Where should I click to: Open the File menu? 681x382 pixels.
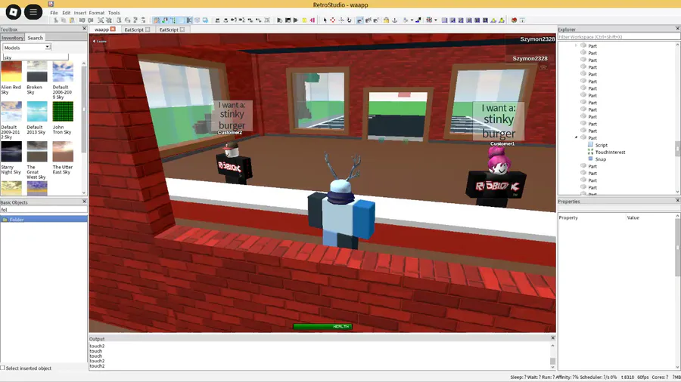click(x=54, y=13)
